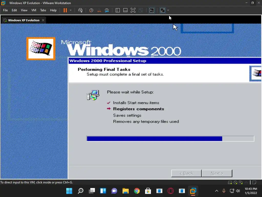Image resolution: width=262 pixels, height=197 pixels.
Task: Click the VMware Workstation title bar icon
Action: click(3, 3)
